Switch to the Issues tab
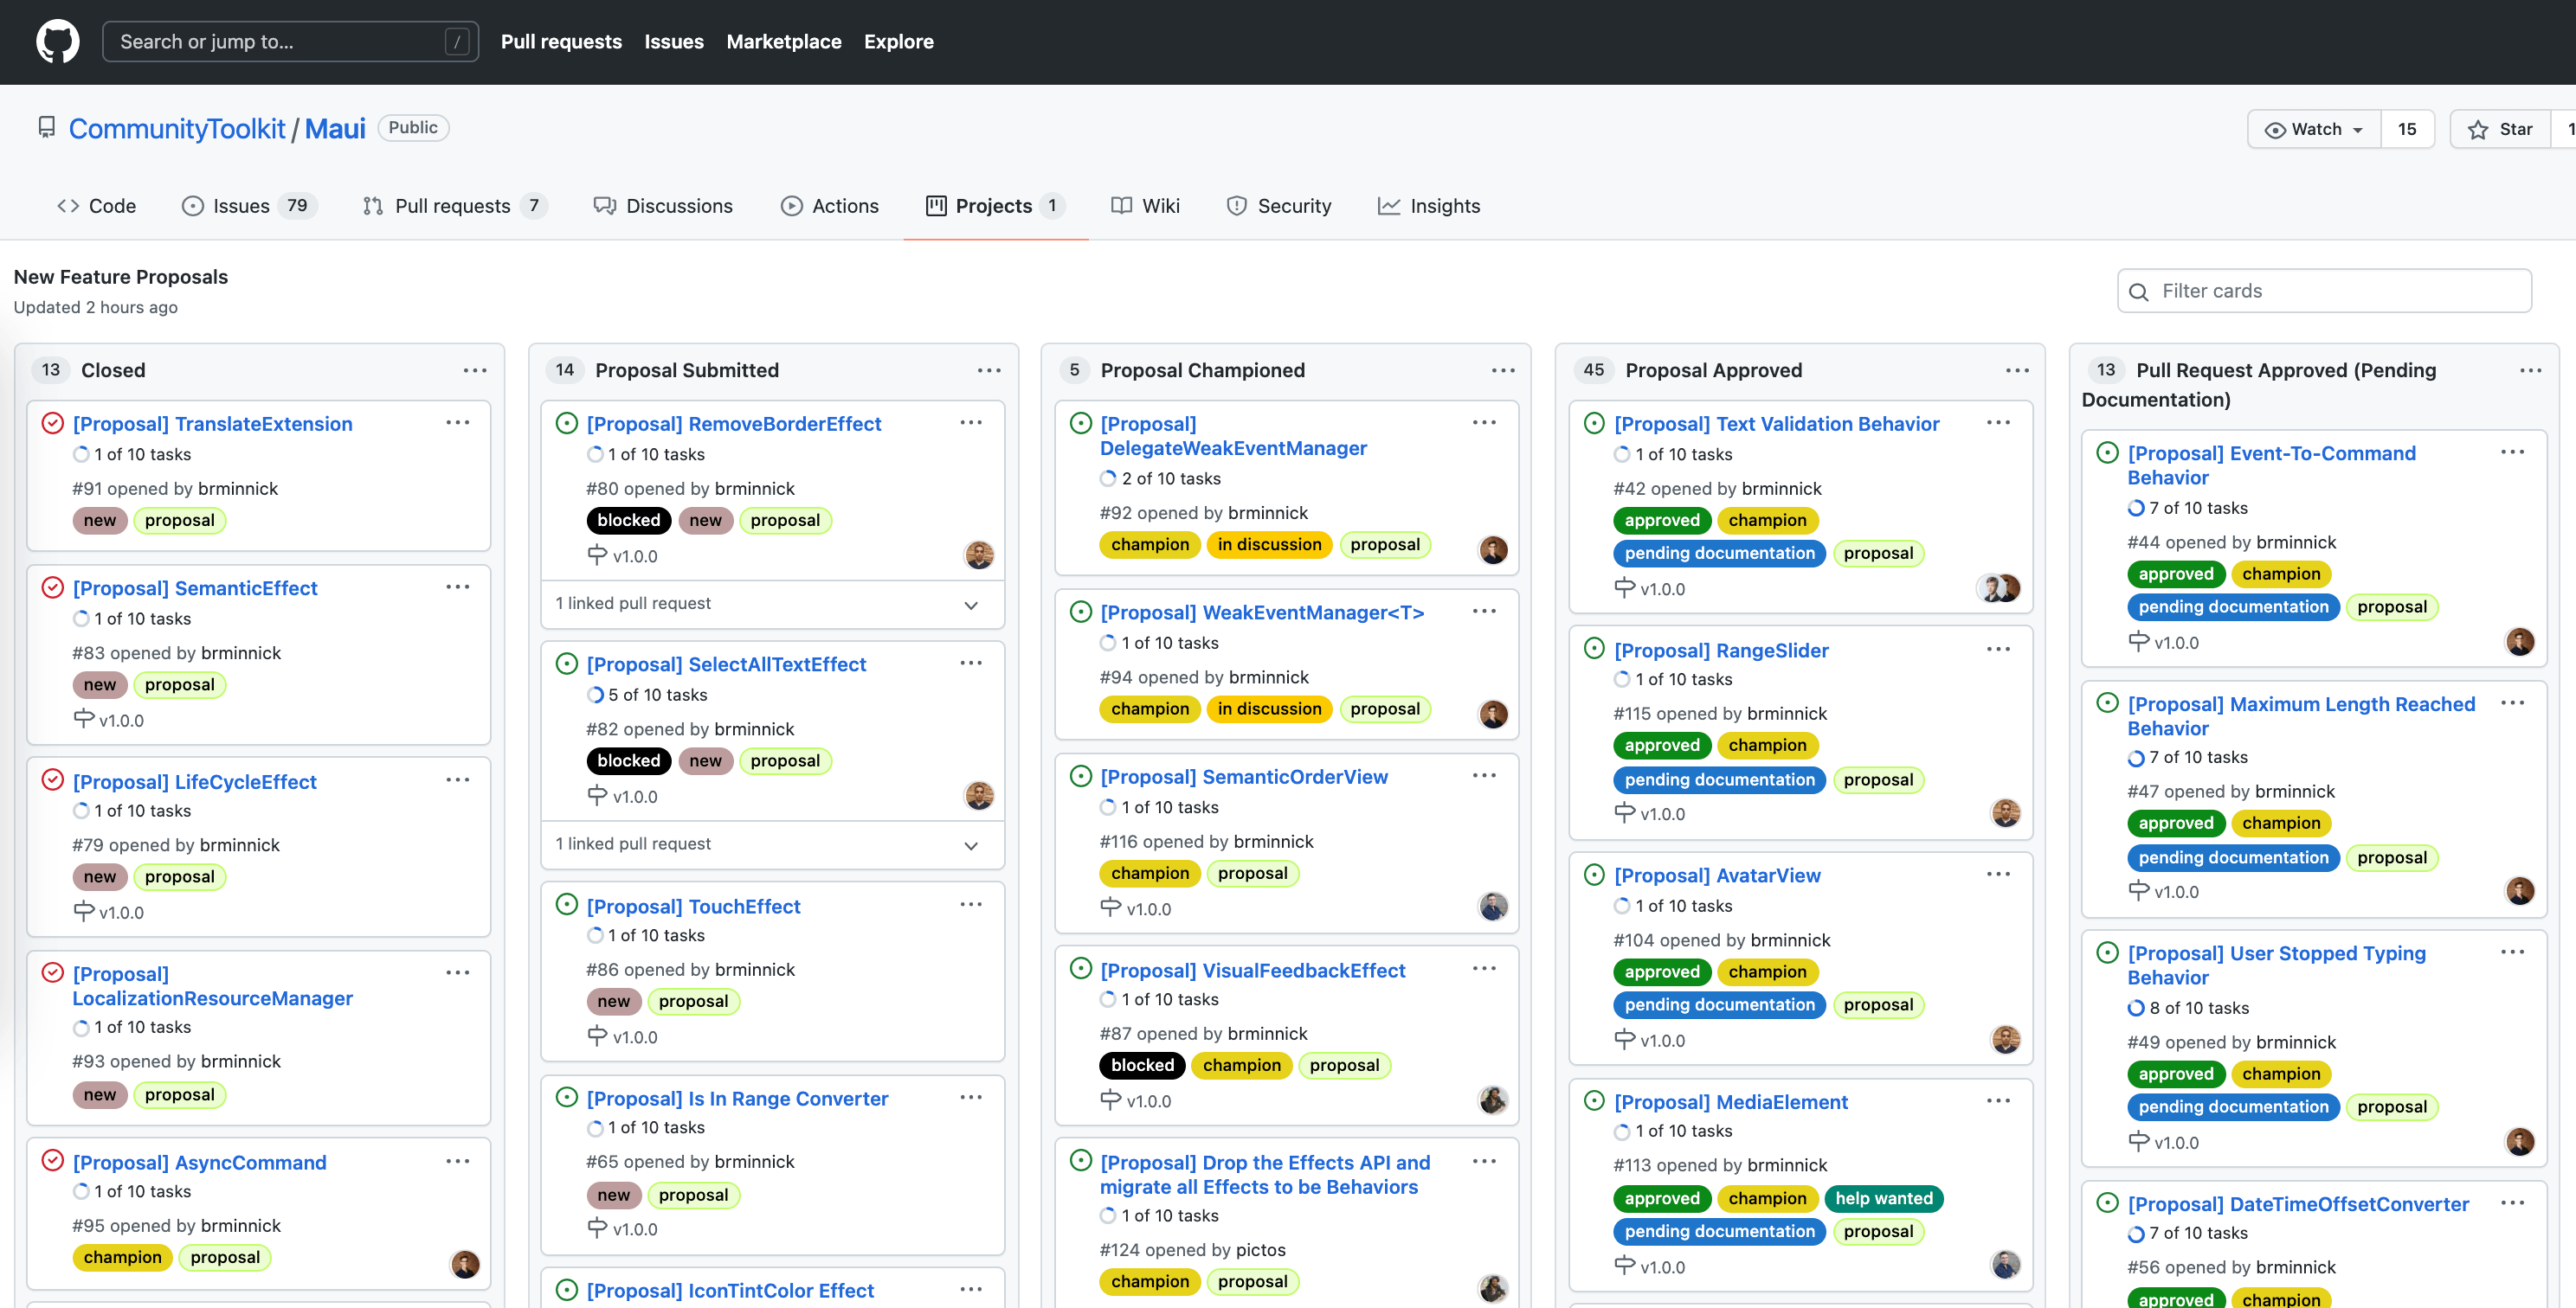2576x1308 pixels. (x=249, y=206)
